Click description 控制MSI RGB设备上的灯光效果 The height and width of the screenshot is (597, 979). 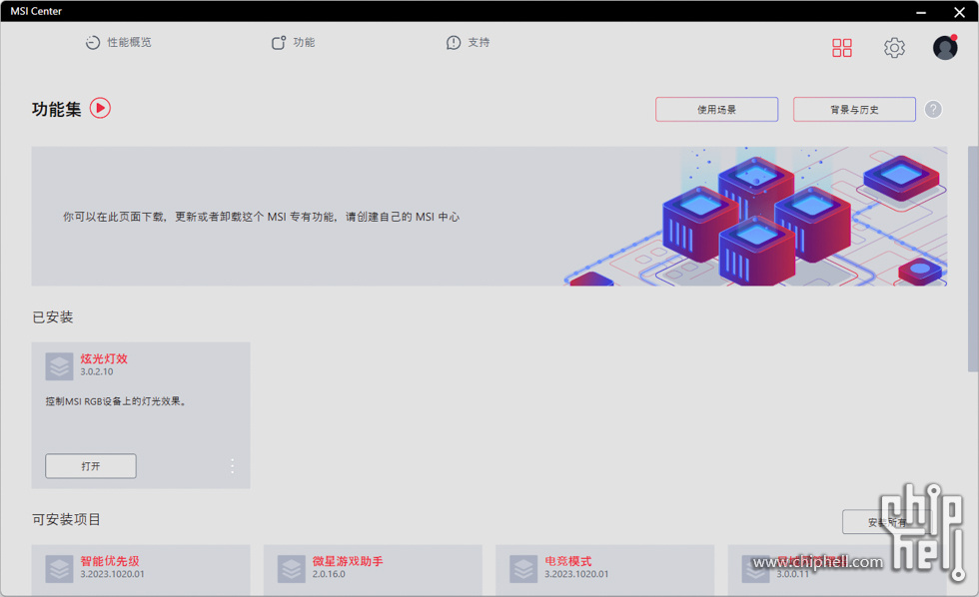[116, 401]
